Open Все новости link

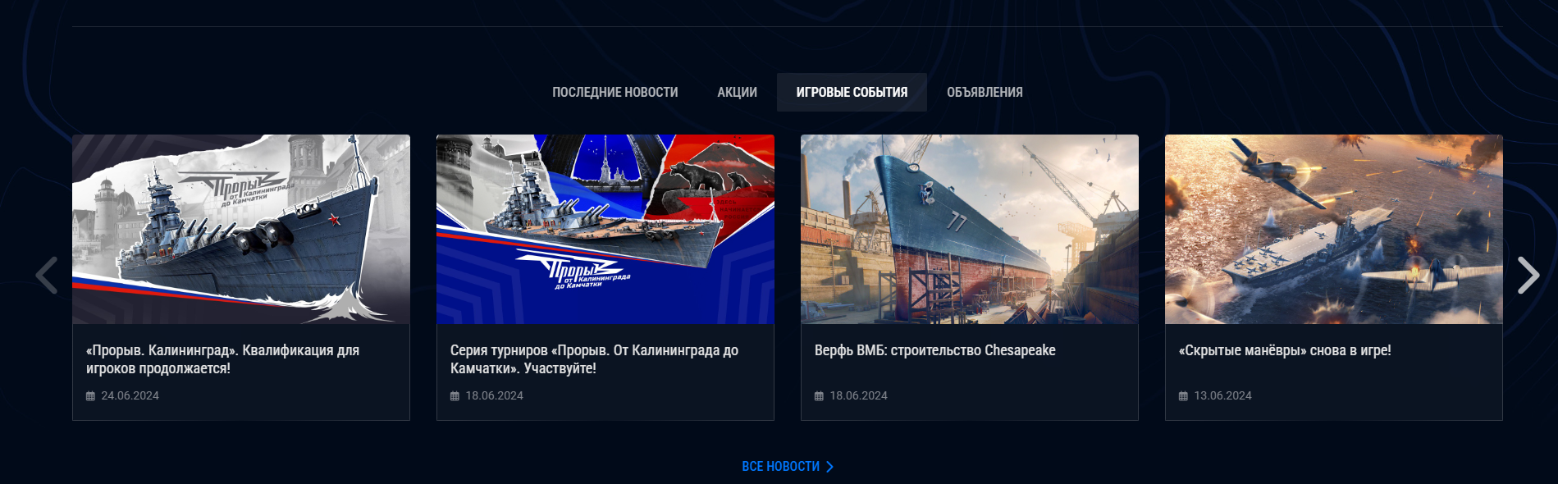[780, 466]
